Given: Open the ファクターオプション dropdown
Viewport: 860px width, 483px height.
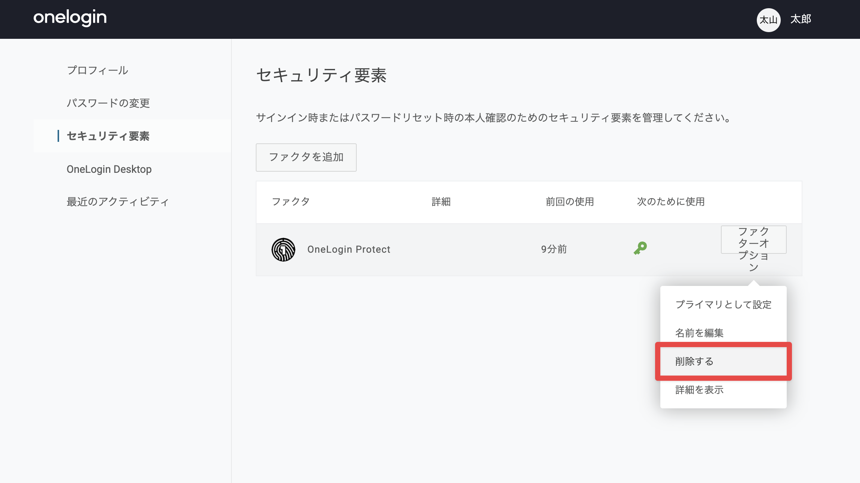Looking at the screenshot, I should 753,240.
